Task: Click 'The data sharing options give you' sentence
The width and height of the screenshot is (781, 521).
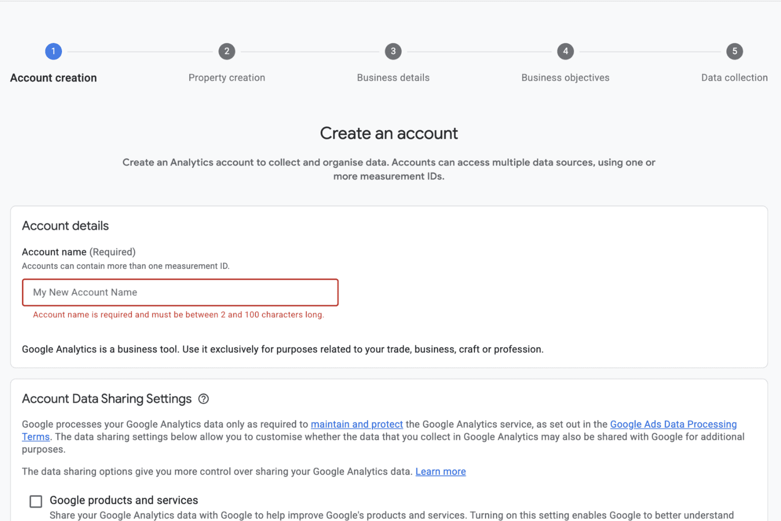Action: (217, 472)
